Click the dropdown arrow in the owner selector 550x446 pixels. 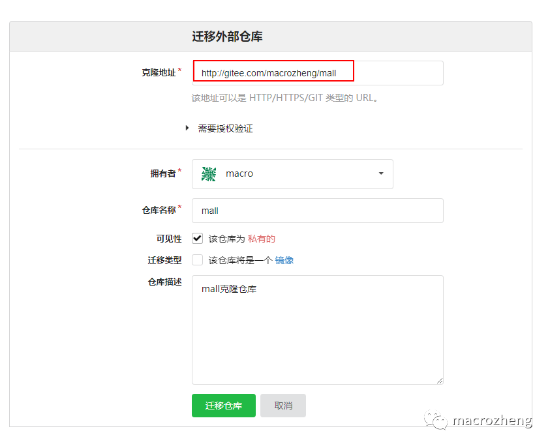pyautogui.click(x=380, y=173)
